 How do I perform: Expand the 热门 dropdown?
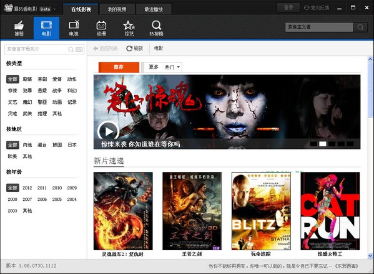tap(172, 67)
